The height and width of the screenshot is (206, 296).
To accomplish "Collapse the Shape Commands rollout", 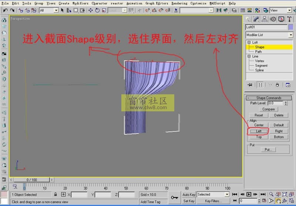I will pos(269,98).
